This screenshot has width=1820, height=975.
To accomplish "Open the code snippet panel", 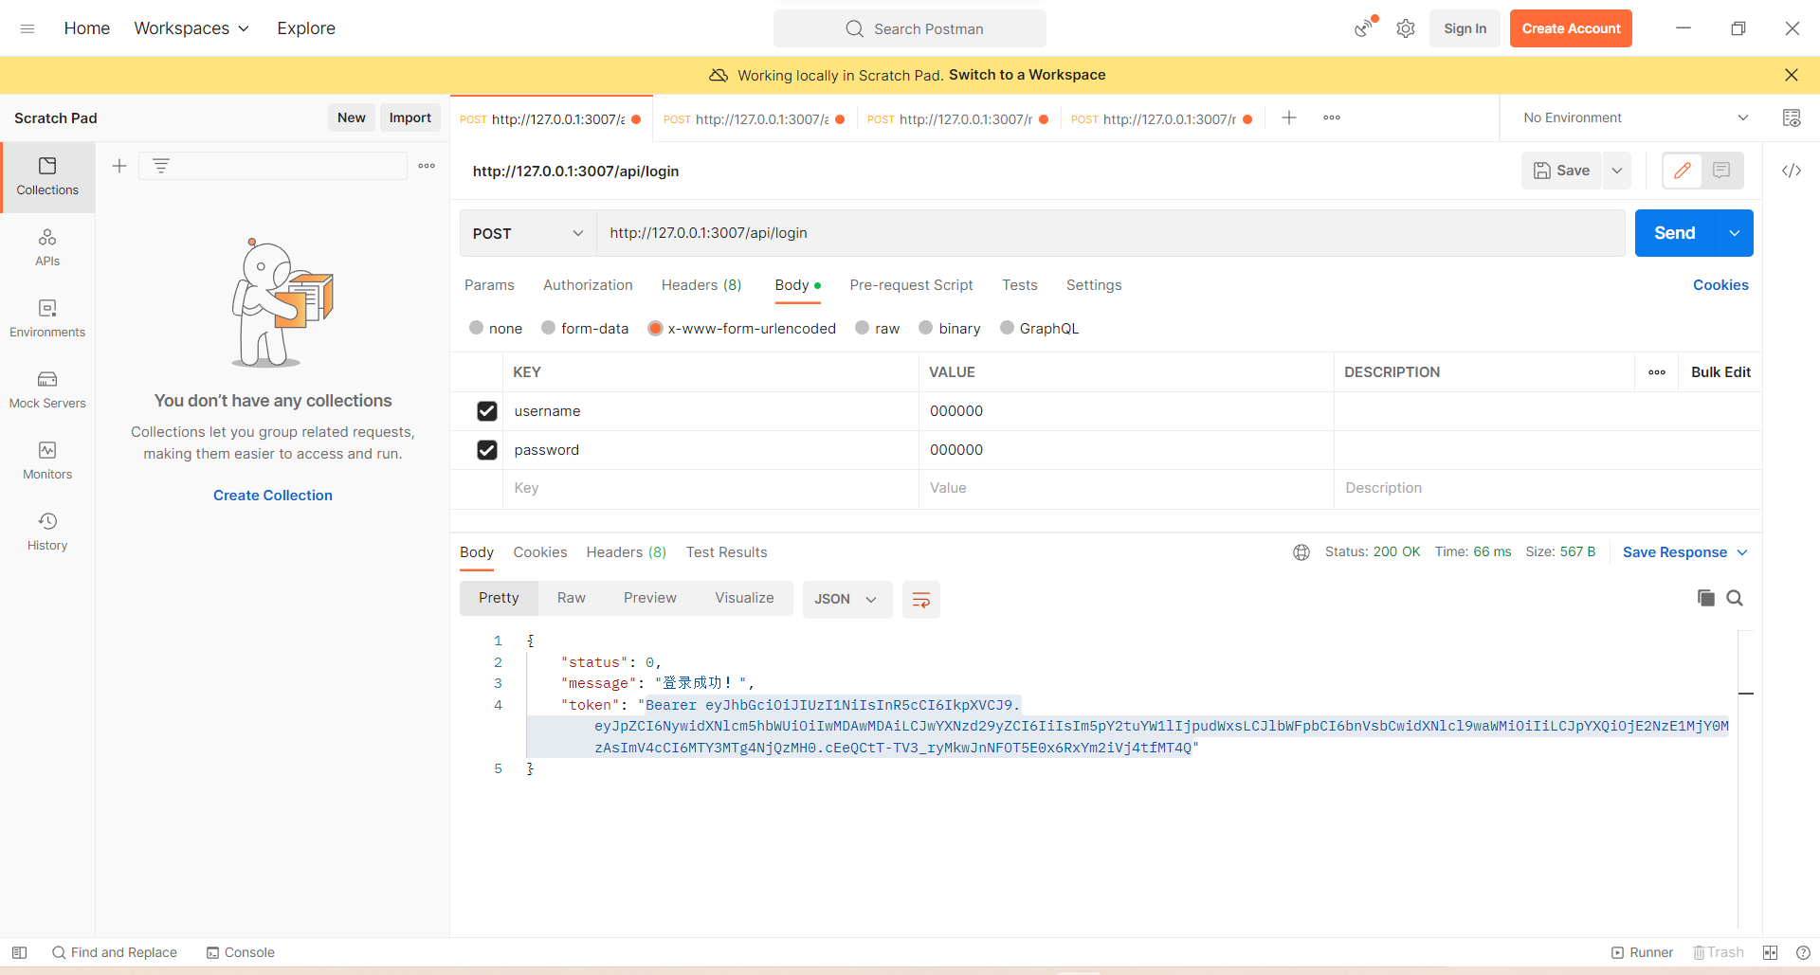I will click(x=1792, y=171).
